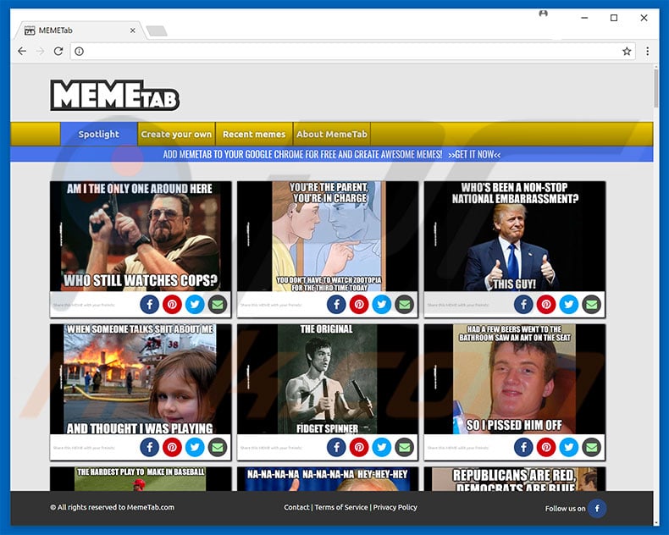Click the MEMETab logo
This screenshot has height=535, width=669.
[115, 95]
